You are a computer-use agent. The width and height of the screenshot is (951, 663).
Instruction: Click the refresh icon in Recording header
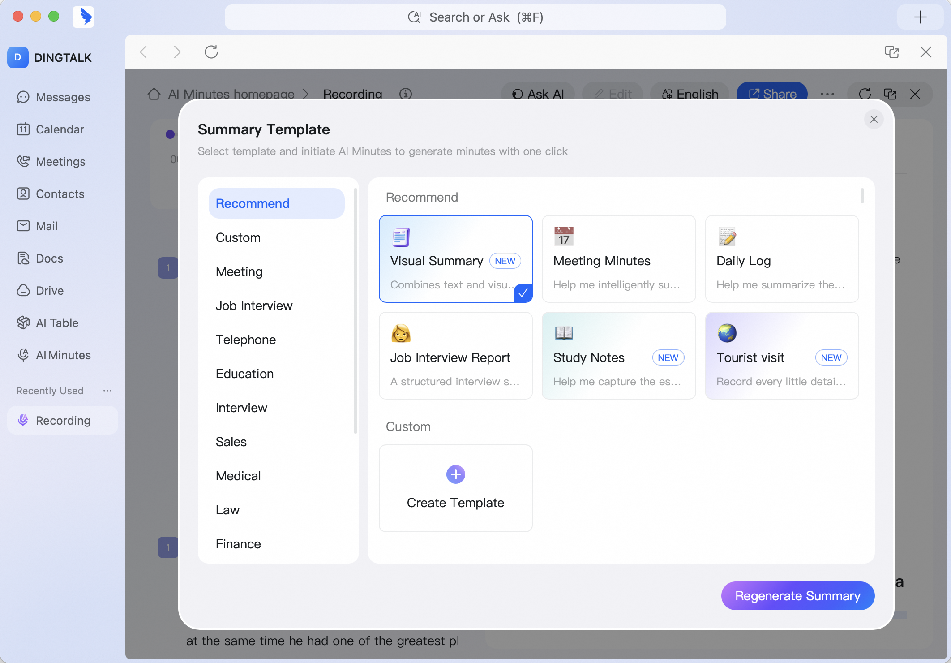pyautogui.click(x=865, y=94)
